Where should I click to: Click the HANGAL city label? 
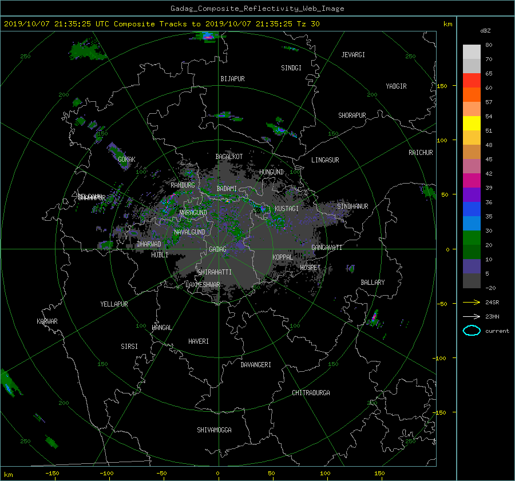(x=161, y=328)
